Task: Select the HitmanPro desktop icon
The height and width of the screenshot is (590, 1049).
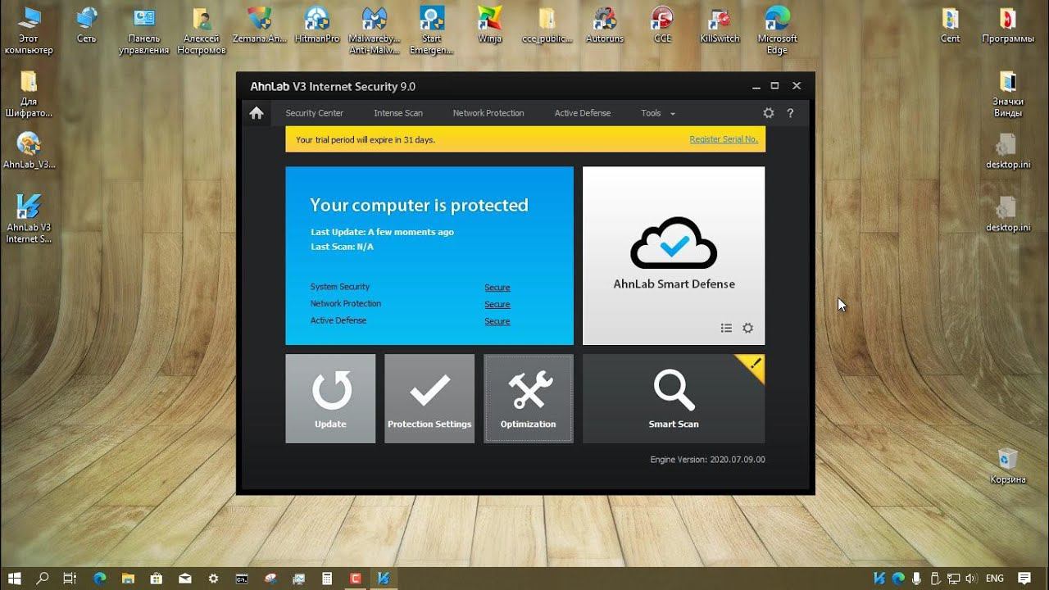Action: pos(317,26)
